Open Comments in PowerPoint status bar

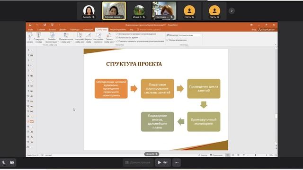[216, 155]
